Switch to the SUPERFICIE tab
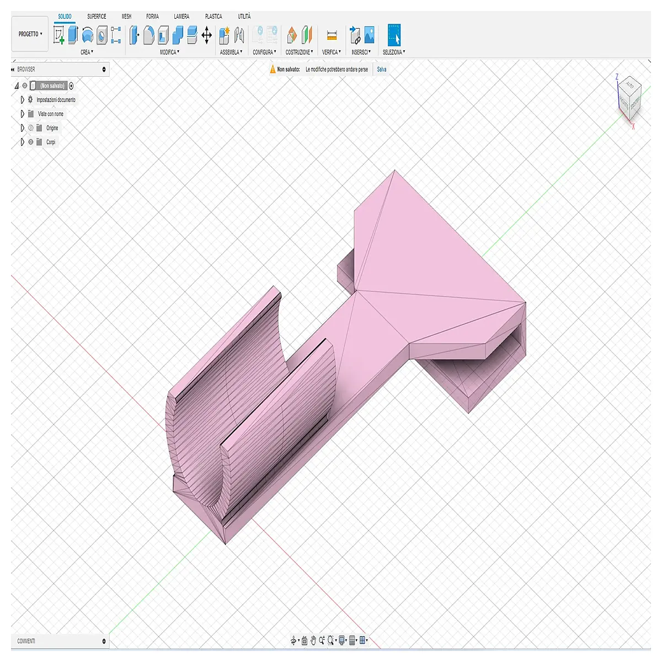 click(97, 17)
